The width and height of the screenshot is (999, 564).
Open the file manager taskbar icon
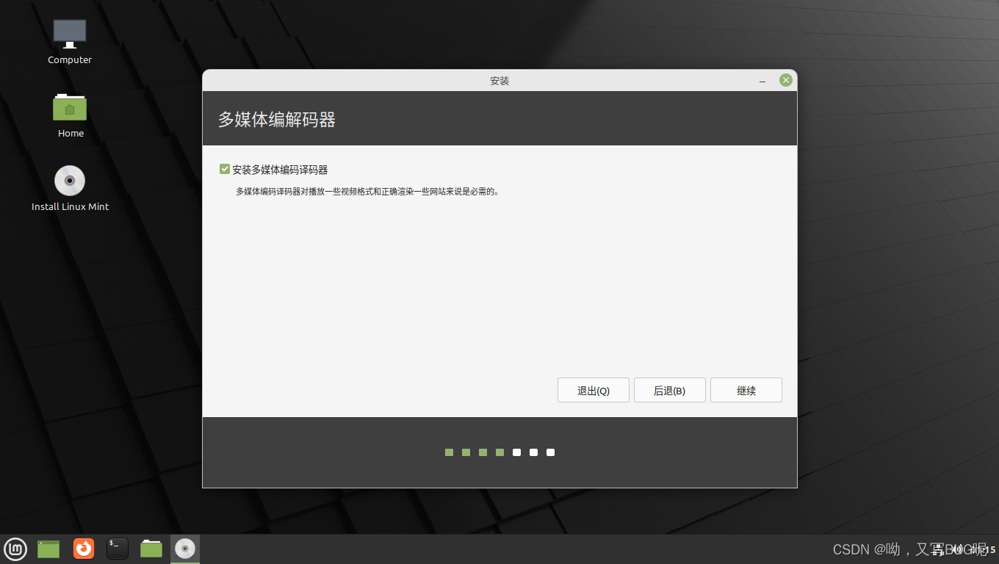click(151, 549)
